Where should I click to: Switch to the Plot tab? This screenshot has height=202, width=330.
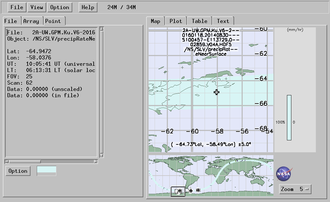coord(176,21)
